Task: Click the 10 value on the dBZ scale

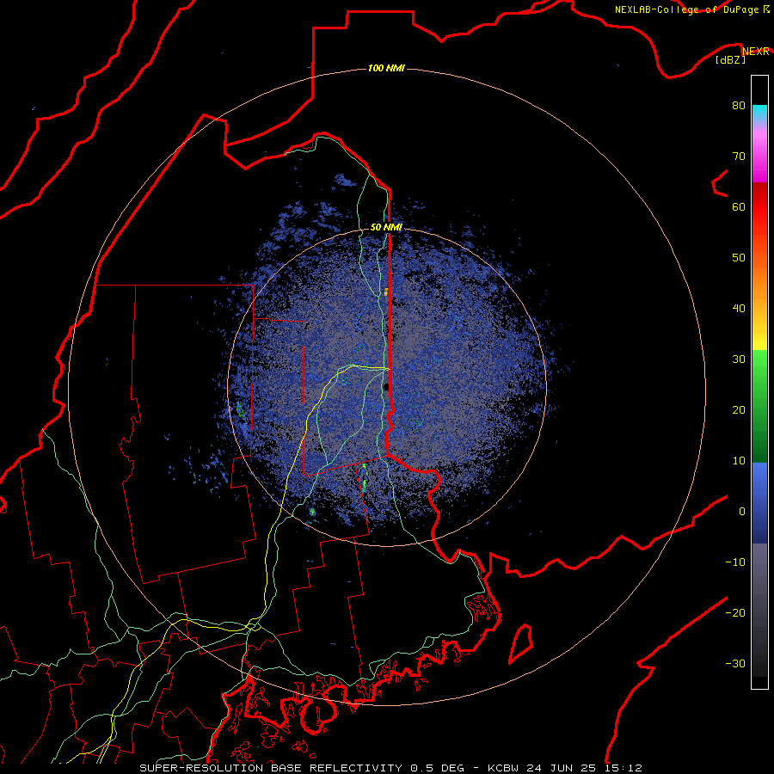Action: pos(739,461)
